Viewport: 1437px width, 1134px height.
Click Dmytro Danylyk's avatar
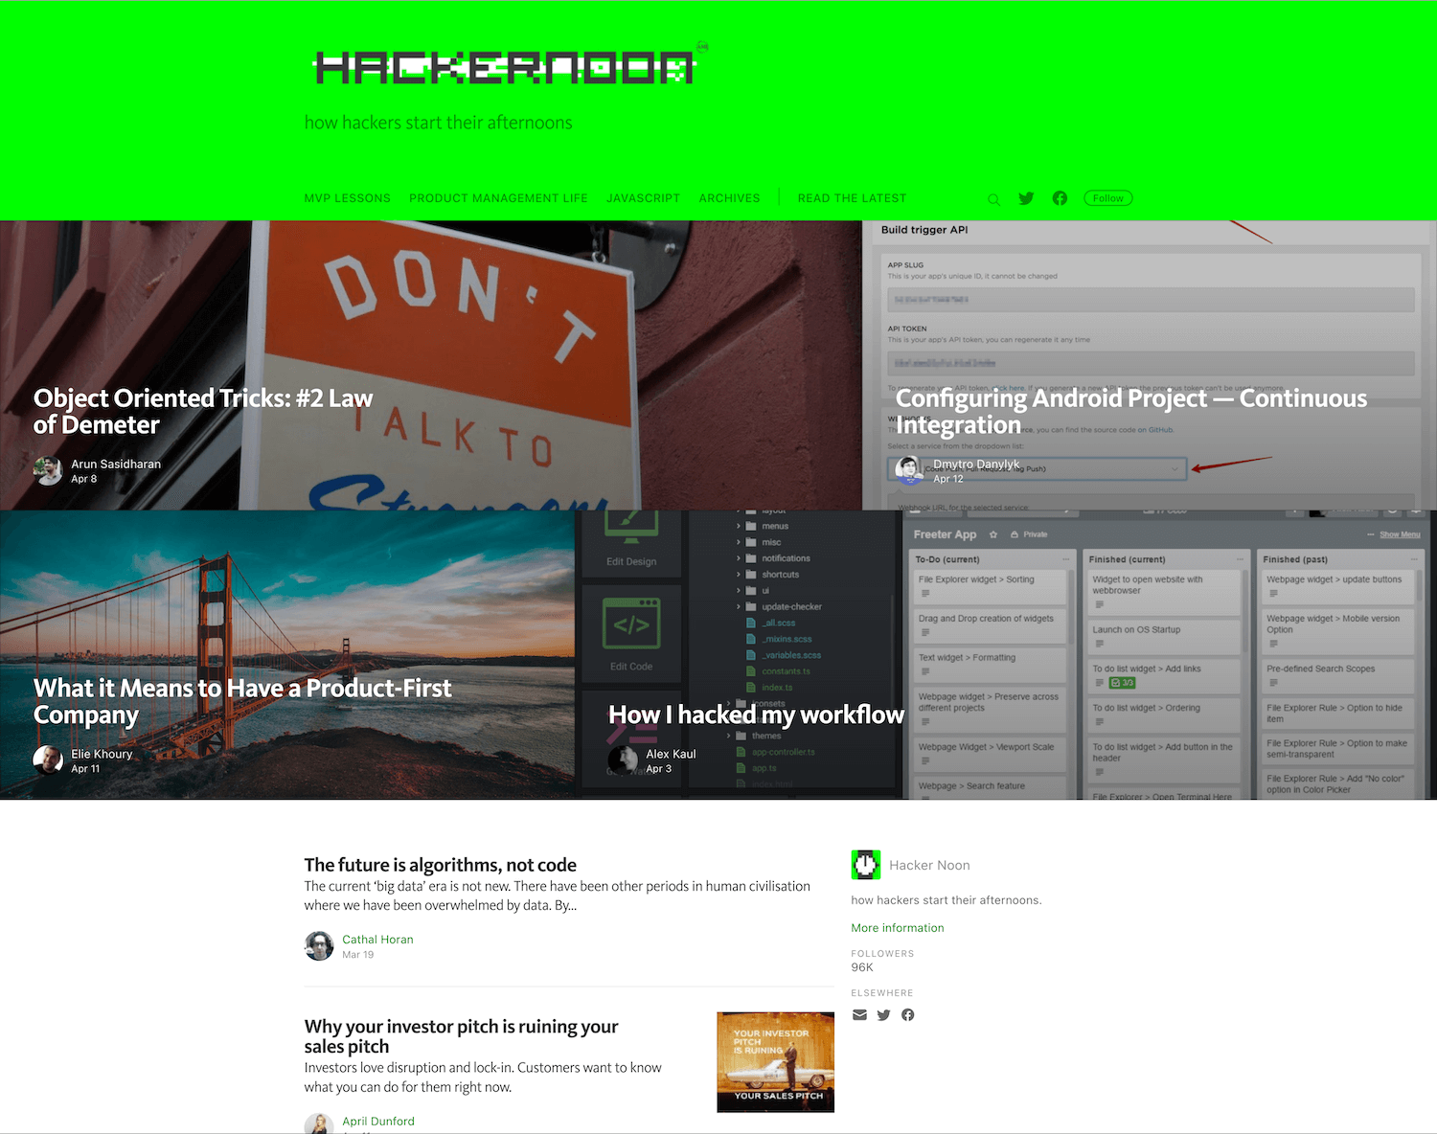(x=910, y=470)
